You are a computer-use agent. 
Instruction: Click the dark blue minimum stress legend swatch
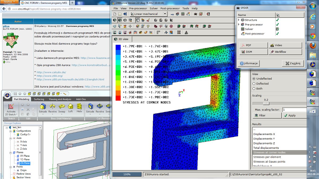(x=118, y=47)
